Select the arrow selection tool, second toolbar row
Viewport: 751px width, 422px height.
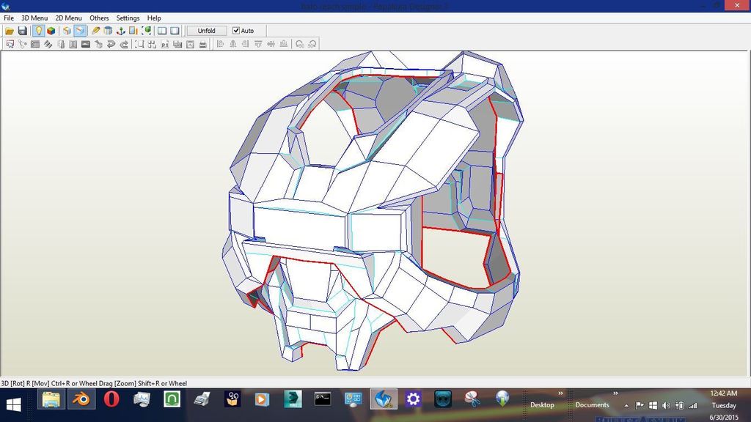tap(10, 44)
